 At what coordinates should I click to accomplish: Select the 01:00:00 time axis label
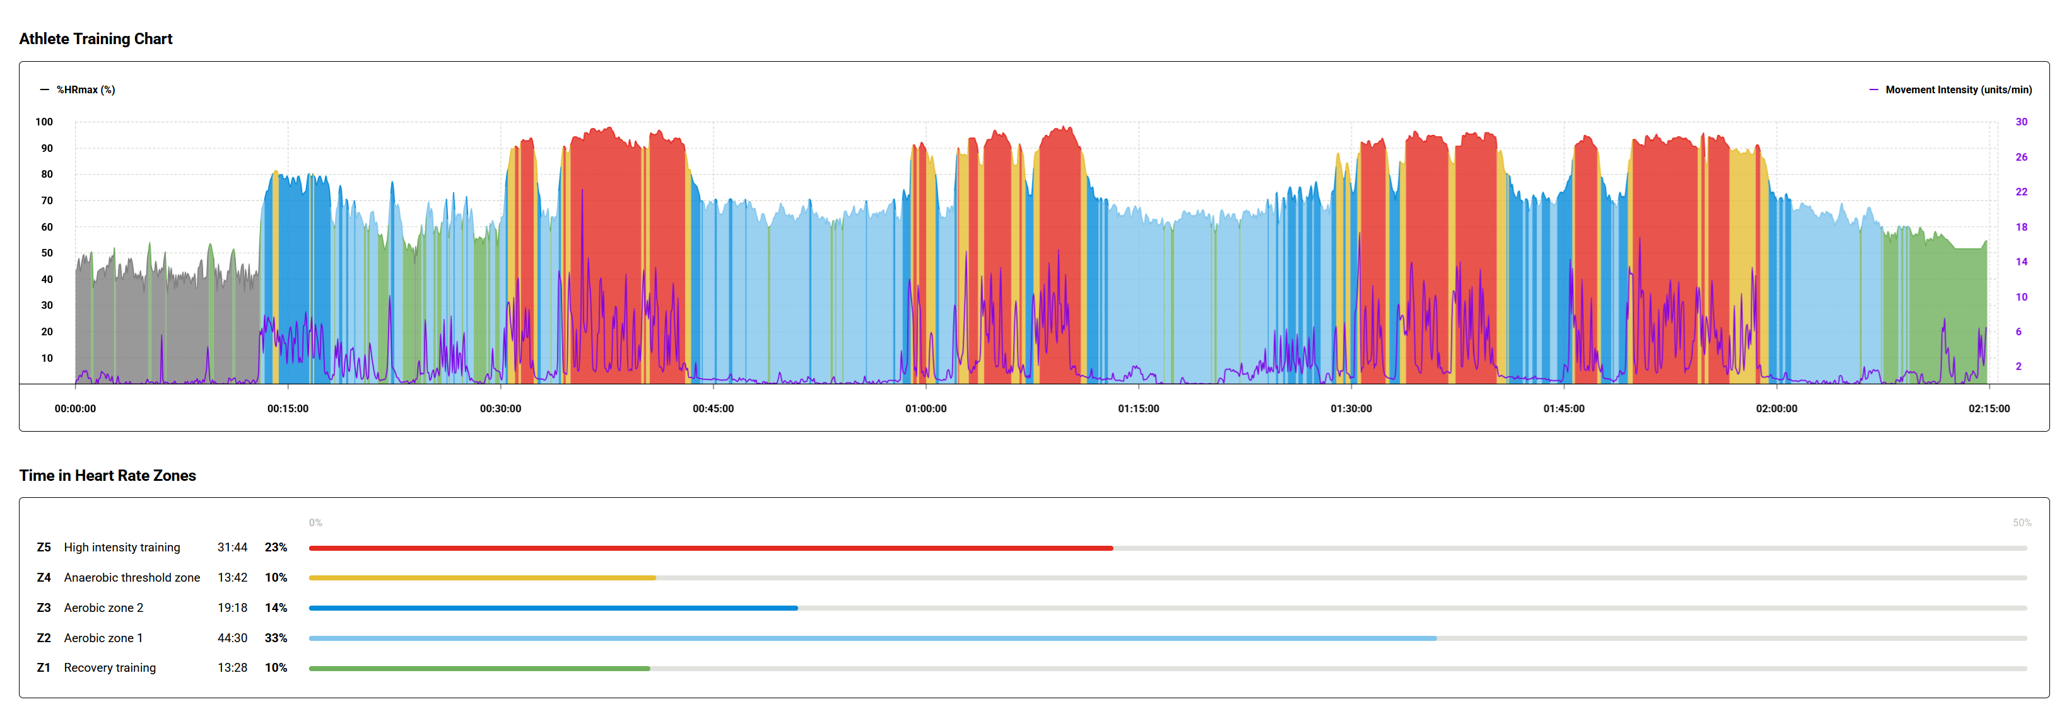pyautogui.click(x=925, y=408)
